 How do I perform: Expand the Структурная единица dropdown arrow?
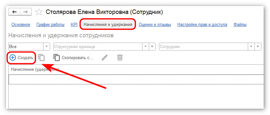[x=146, y=47]
